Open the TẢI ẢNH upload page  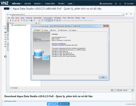click(61, 4)
